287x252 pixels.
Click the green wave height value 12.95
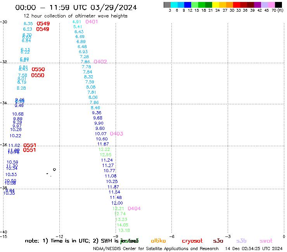coord(105,155)
